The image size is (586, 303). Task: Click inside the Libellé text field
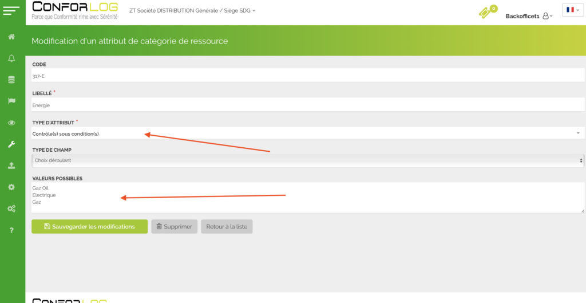point(308,105)
